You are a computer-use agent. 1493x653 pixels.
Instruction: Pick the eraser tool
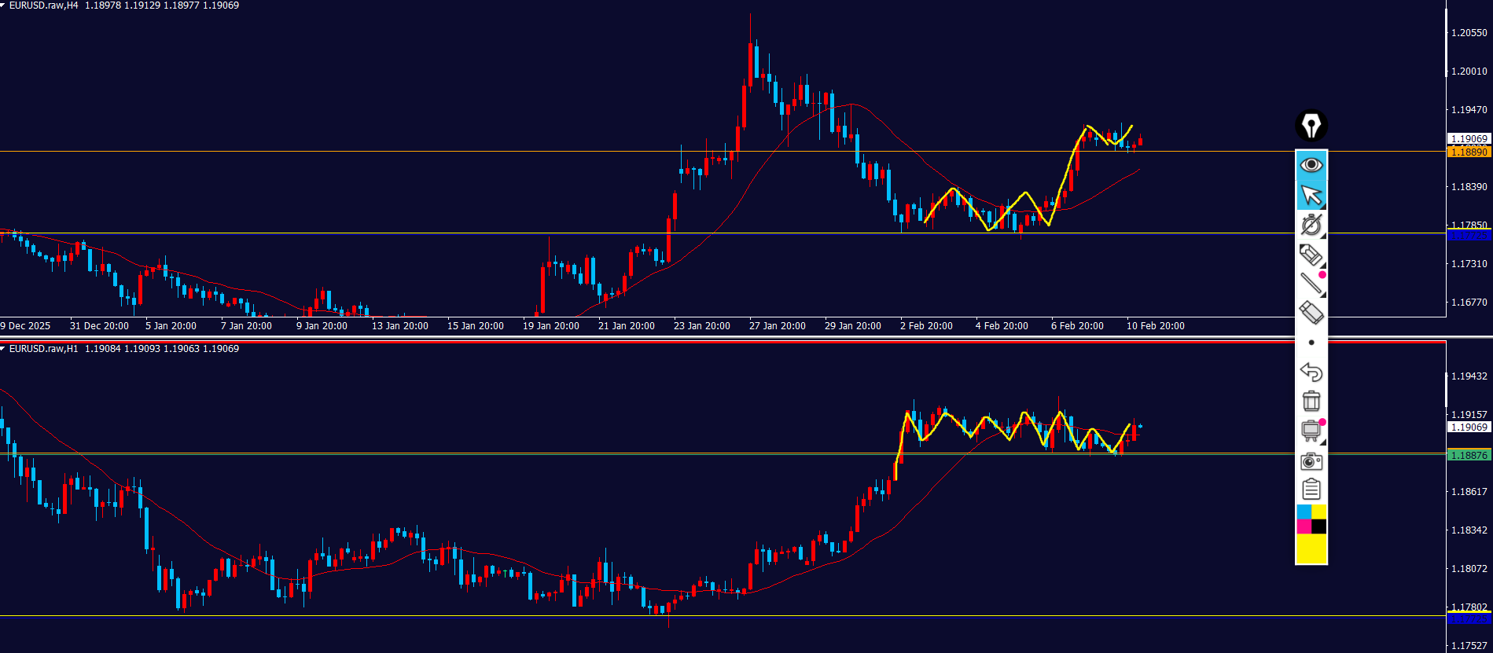1311,313
